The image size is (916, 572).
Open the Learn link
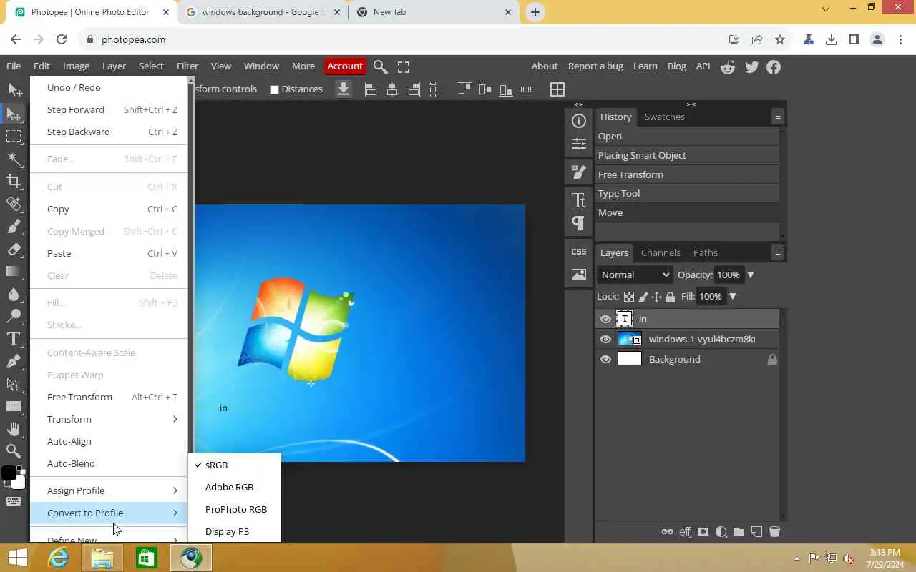pyautogui.click(x=645, y=66)
